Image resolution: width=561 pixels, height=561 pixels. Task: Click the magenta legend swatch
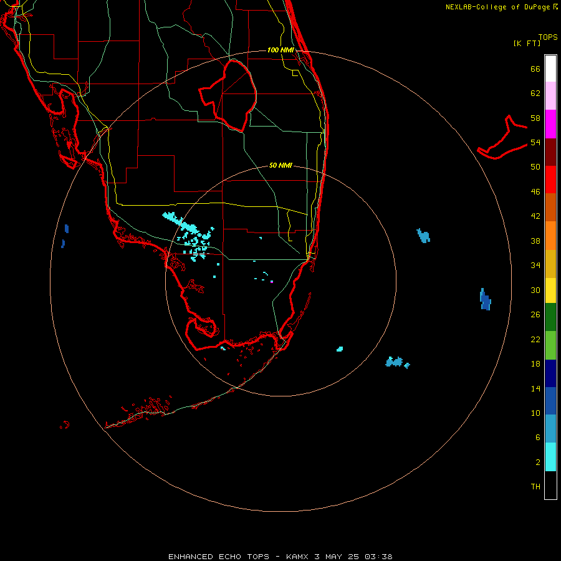click(x=550, y=124)
